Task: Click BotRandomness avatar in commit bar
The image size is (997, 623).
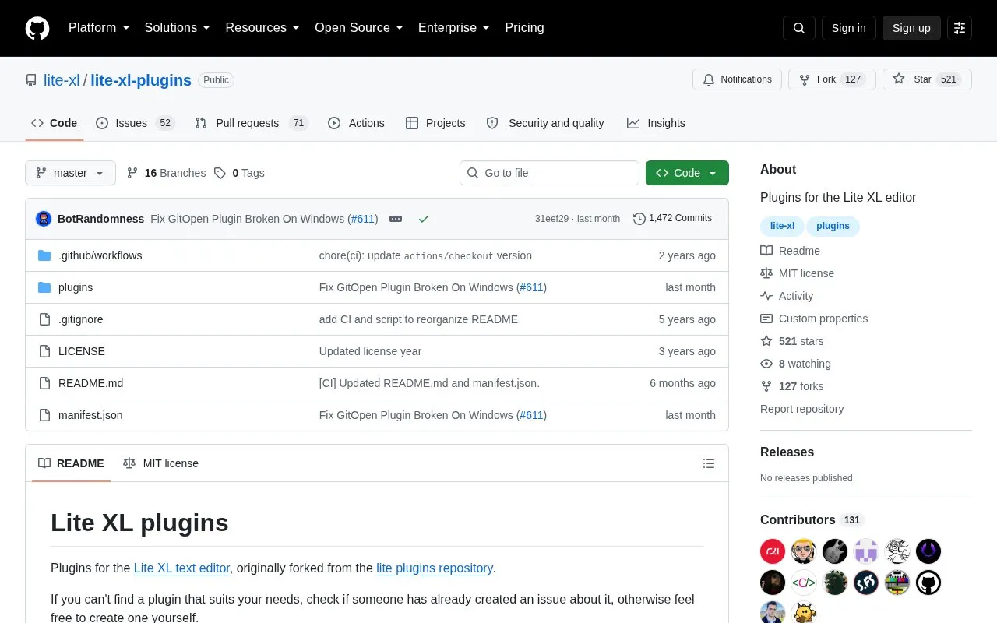Action: click(44, 219)
